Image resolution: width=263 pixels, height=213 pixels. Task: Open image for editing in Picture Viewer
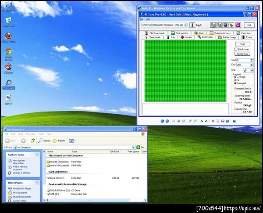point(227,121)
